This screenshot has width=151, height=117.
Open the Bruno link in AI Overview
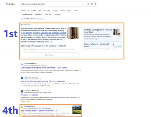pyautogui.click(x=26, y=35)
